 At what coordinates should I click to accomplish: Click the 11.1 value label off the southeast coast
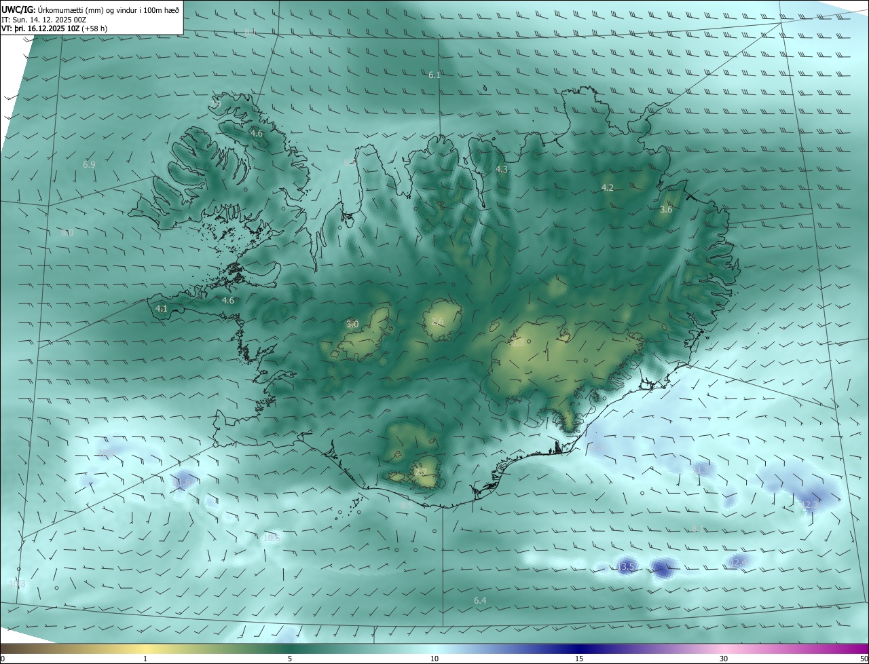(x=597, y=448)
